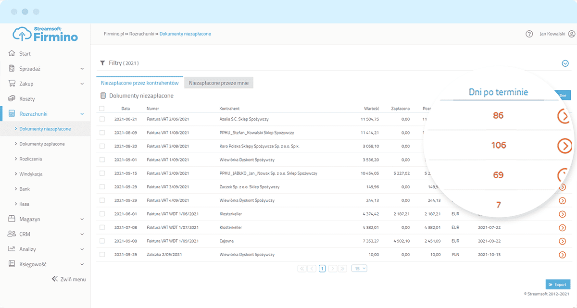Go to the next page of results
This screenshot has width=577, height=308.
click(332, 269)
